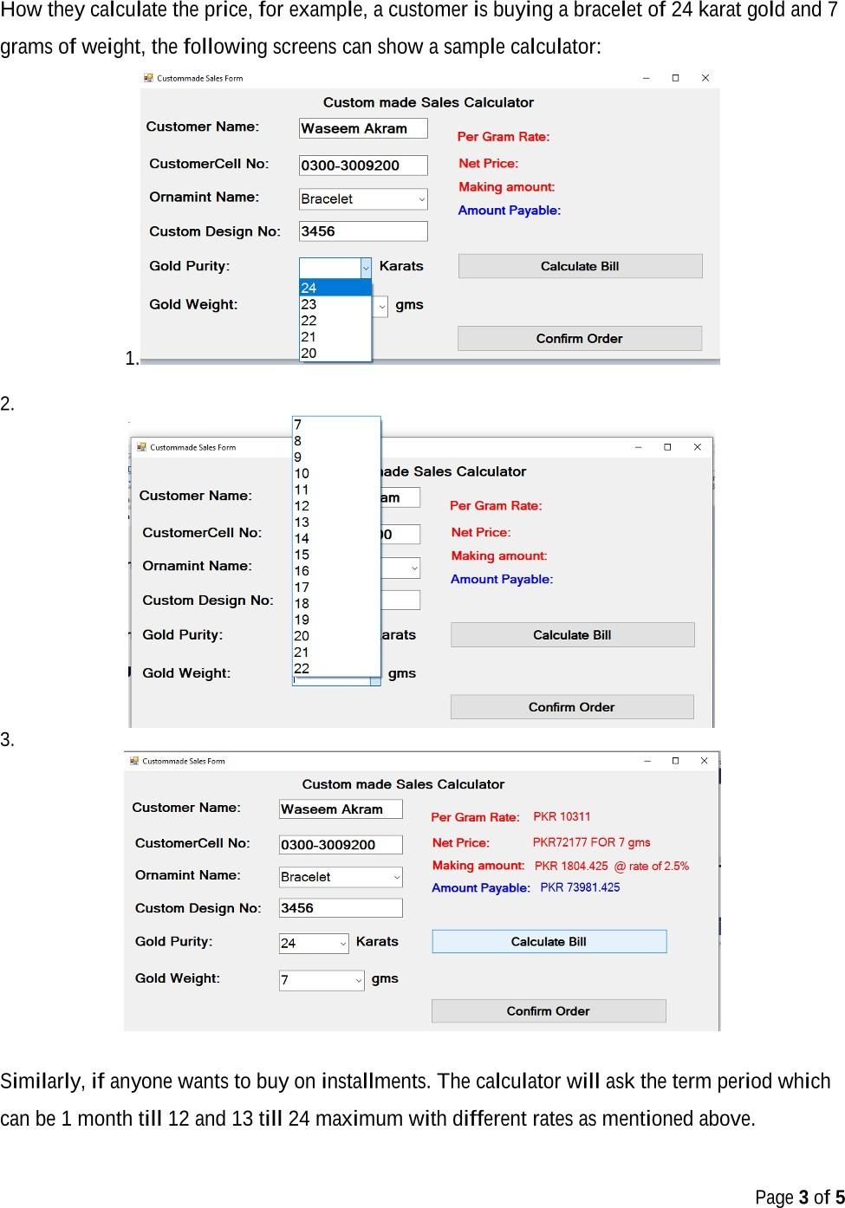Image resolution: width=845 pixels, height=1208 pixels.
Task: Click Confirm Order in first form
Action: click(x=580, y=338)
